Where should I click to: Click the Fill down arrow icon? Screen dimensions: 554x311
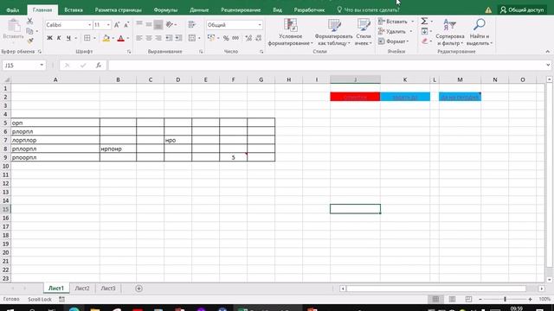click(x=424, y=31)
